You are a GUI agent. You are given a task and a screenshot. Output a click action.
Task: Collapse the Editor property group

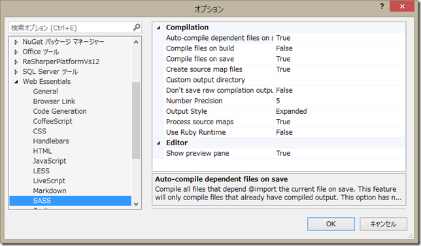[x=159, y=143]
